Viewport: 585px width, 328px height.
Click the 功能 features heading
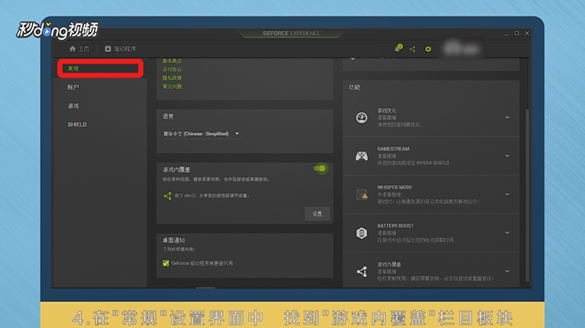(354, 87)
